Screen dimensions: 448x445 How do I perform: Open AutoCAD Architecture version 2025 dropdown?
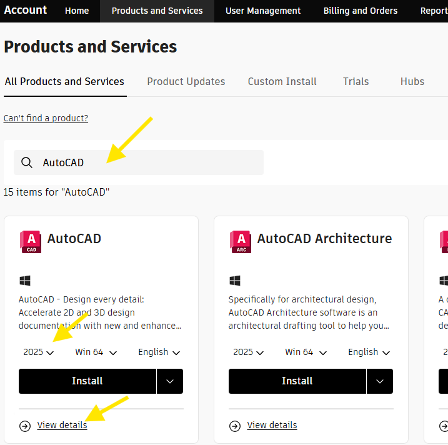[249, 352]
